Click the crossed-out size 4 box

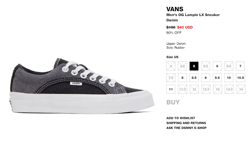tap(171, 66)
